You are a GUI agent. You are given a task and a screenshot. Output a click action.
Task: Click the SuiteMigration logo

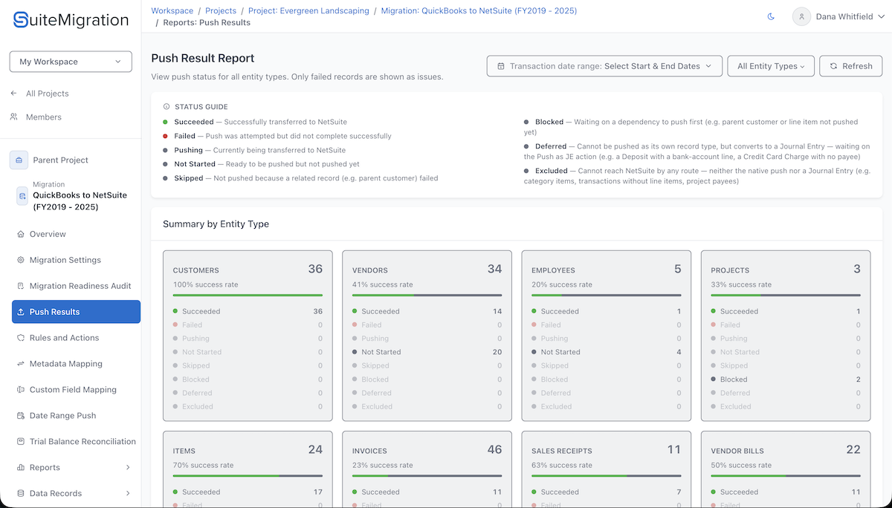coord(71,20)
